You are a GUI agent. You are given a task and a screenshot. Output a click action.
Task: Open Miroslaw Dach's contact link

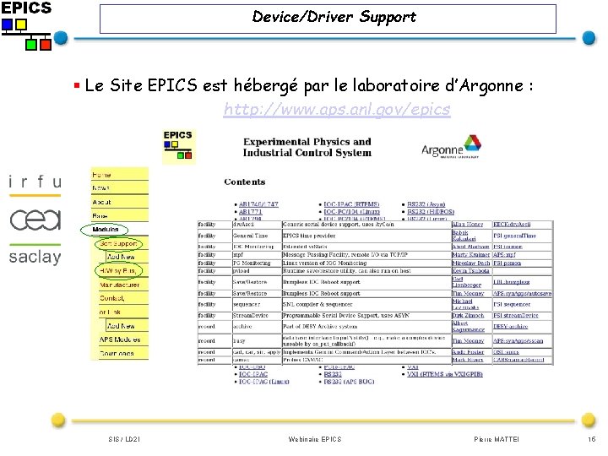coord(470,263)
